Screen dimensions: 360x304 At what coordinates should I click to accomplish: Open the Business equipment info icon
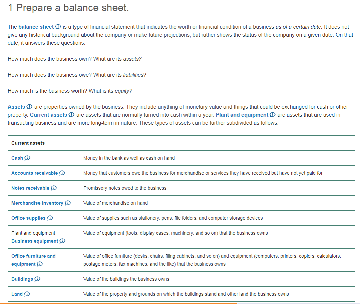click(x=63, y=241)
